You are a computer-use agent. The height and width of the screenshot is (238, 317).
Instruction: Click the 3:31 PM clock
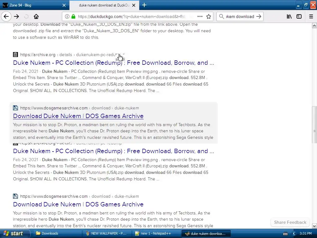(x=306, y=233)
